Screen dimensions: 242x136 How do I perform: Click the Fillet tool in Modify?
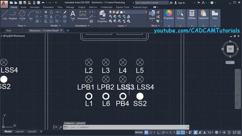(57, 17)
